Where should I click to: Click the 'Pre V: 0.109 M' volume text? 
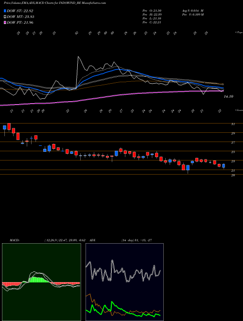[192, 15]
